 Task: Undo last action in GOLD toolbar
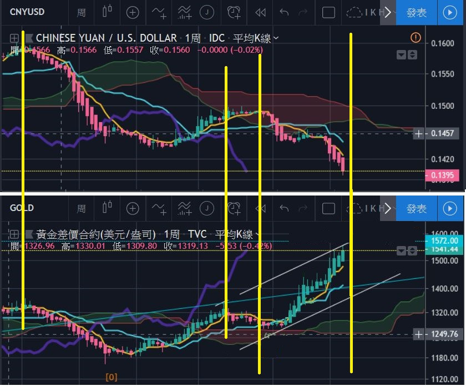(284, 209)
